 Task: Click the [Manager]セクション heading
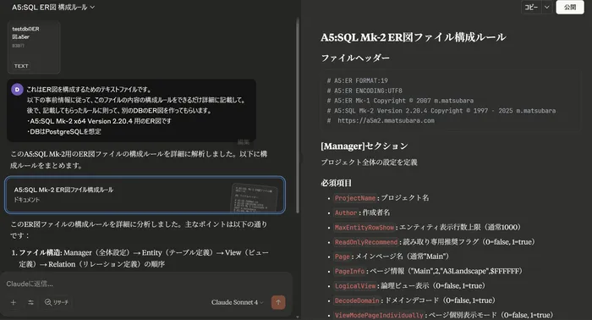(x=365, y=146)
